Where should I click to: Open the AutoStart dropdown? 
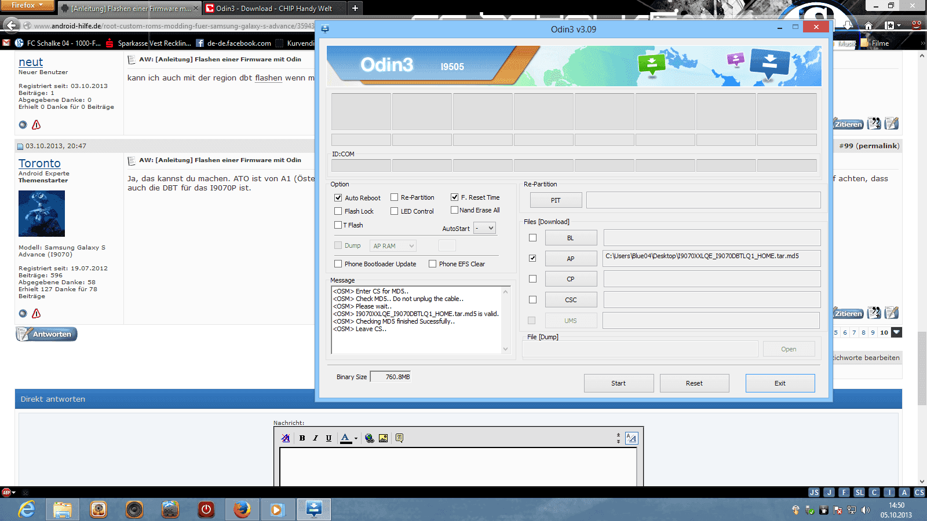tap(485, 228)
